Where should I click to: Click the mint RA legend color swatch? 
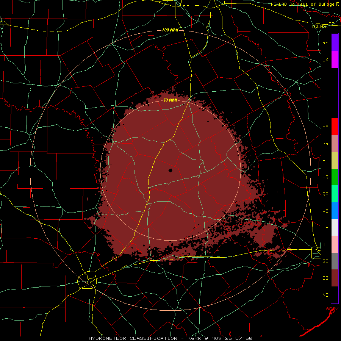click(335, 194)
